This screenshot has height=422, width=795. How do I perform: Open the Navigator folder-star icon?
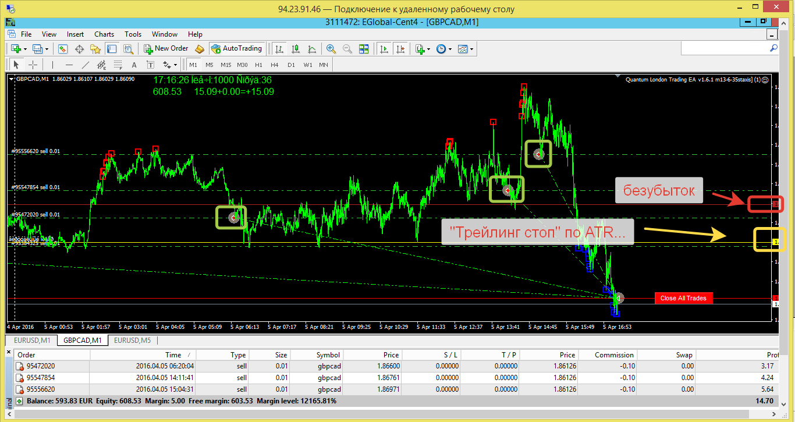point(95,49)
